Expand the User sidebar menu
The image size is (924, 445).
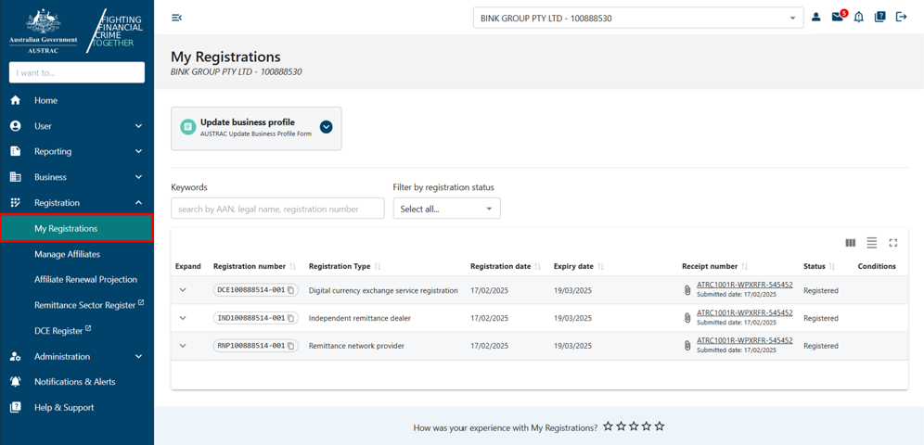click(x=138, y=126)
